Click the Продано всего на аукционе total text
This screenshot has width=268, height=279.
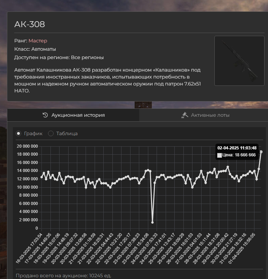click(63, 276)
